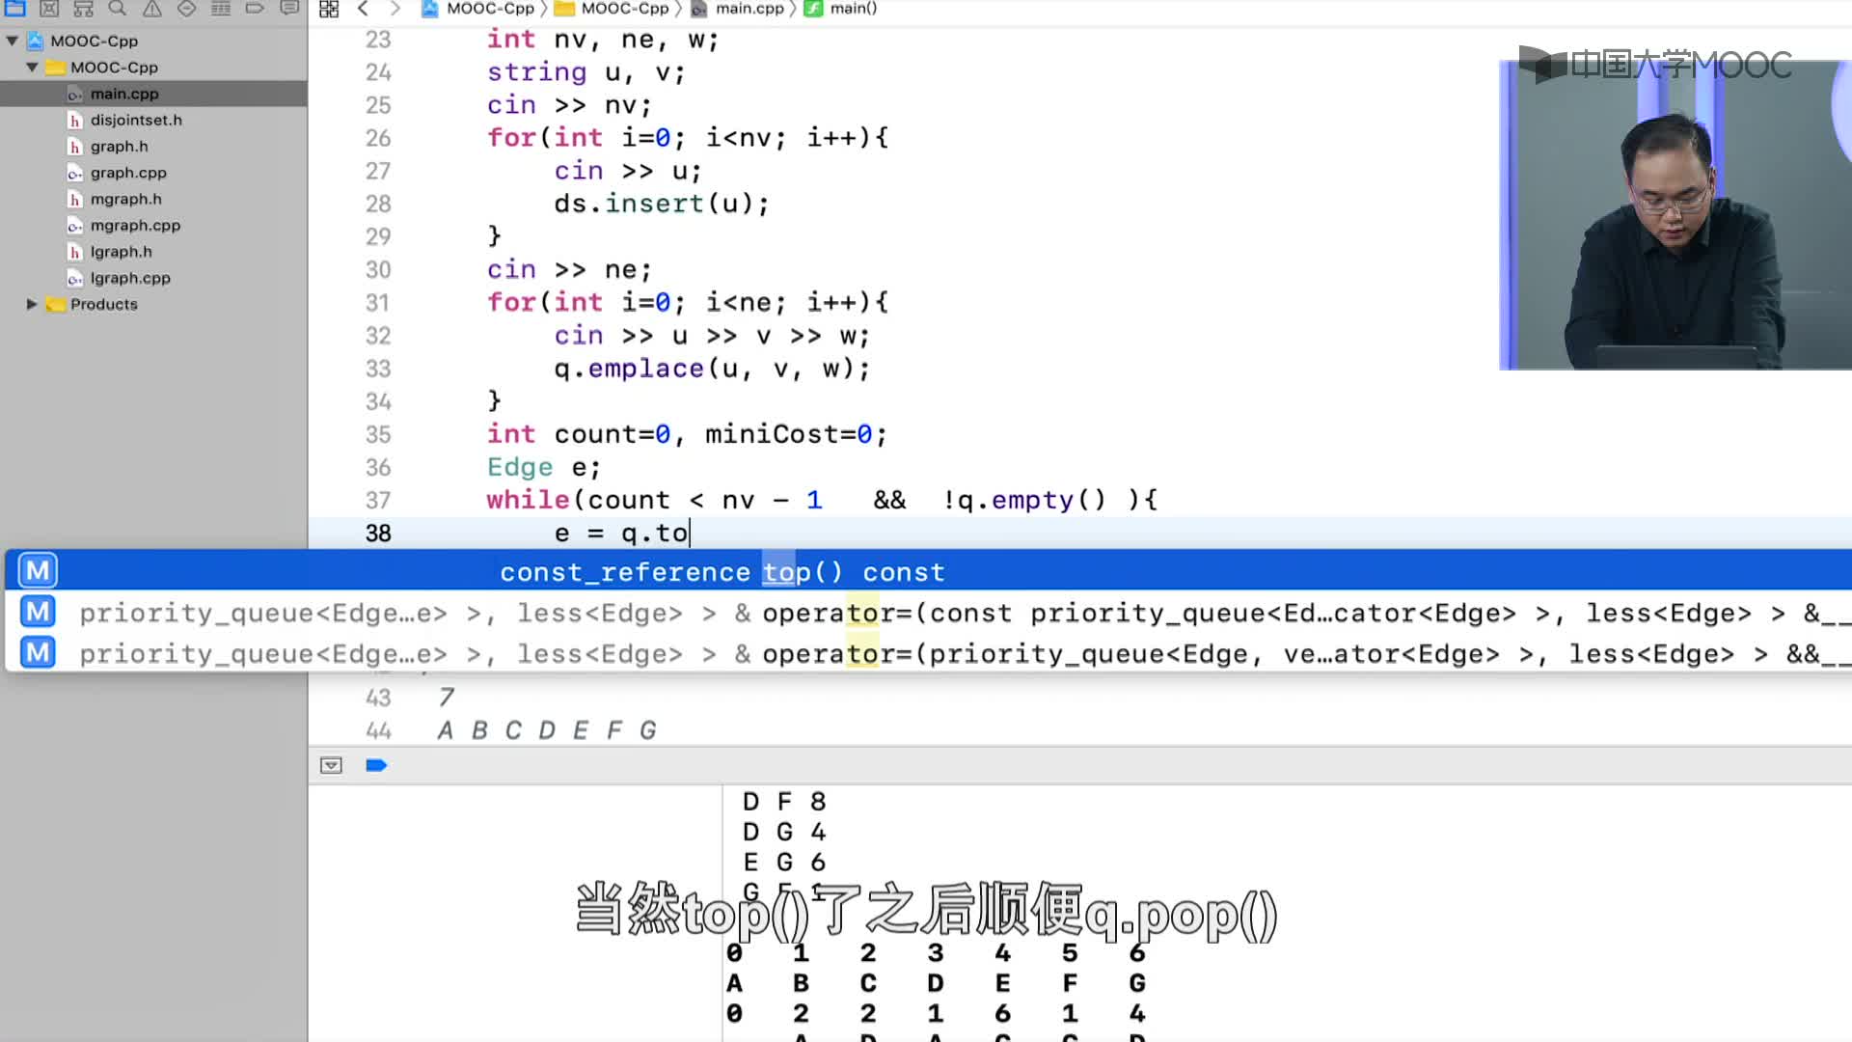Open the Symbol navigator
Screen dimensions: 1852x1042
click(84, 9)
